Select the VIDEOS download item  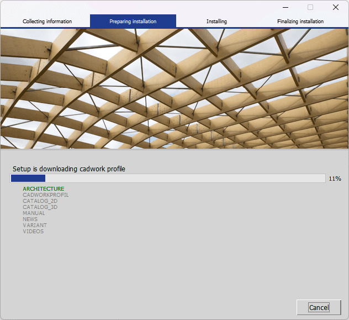point(33,232)
